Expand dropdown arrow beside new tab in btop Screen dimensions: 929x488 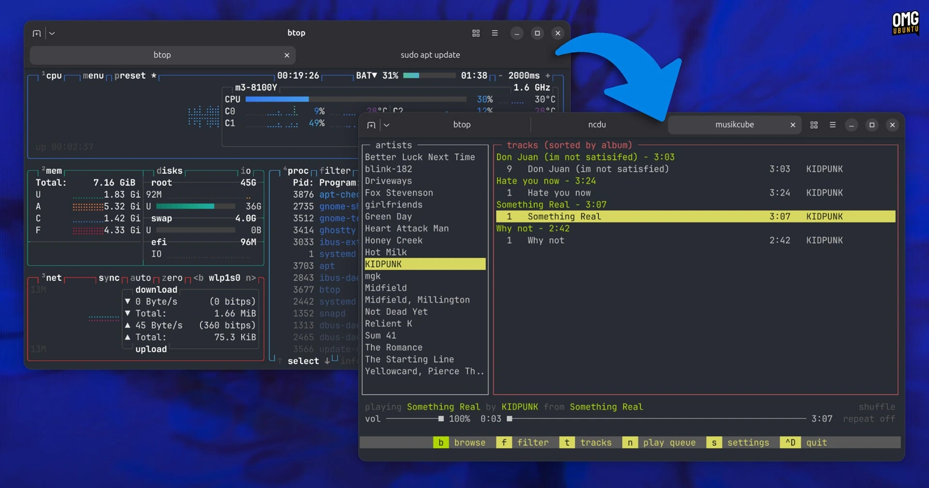coord(52,33)
